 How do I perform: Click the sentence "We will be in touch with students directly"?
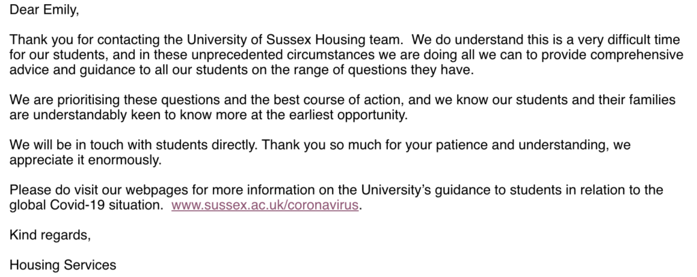click(x=133, y=145)
